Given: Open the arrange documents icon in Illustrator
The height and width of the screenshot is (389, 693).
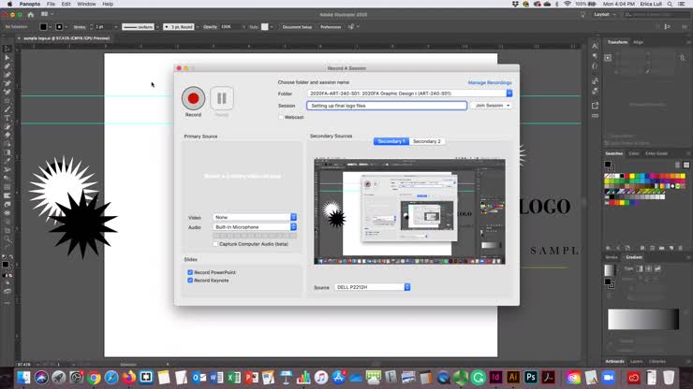Looking at the screenshot, I should click(x=46, y=14).
